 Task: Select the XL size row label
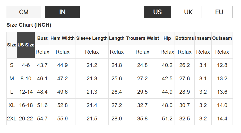click(x=12, y=105)
